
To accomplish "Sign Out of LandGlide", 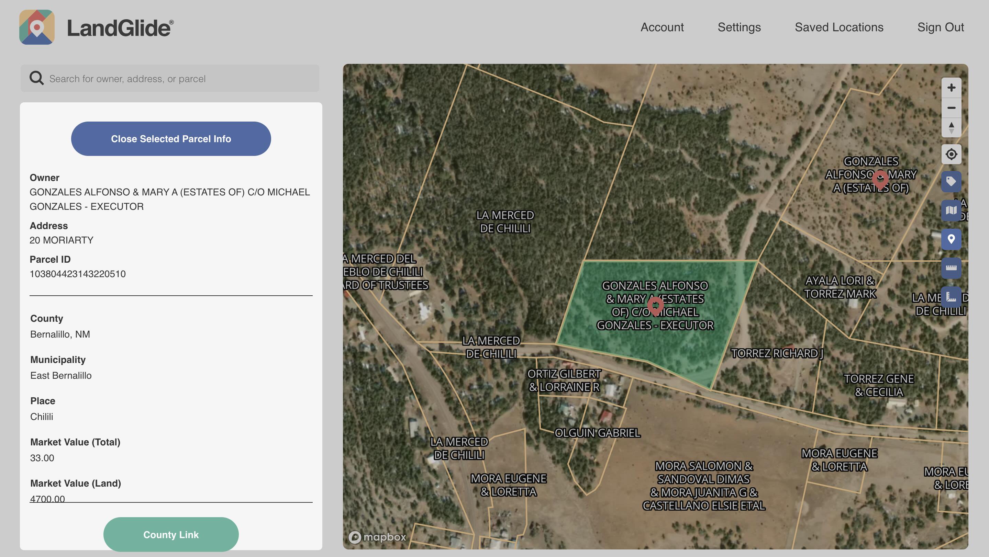I will point(940,27).
